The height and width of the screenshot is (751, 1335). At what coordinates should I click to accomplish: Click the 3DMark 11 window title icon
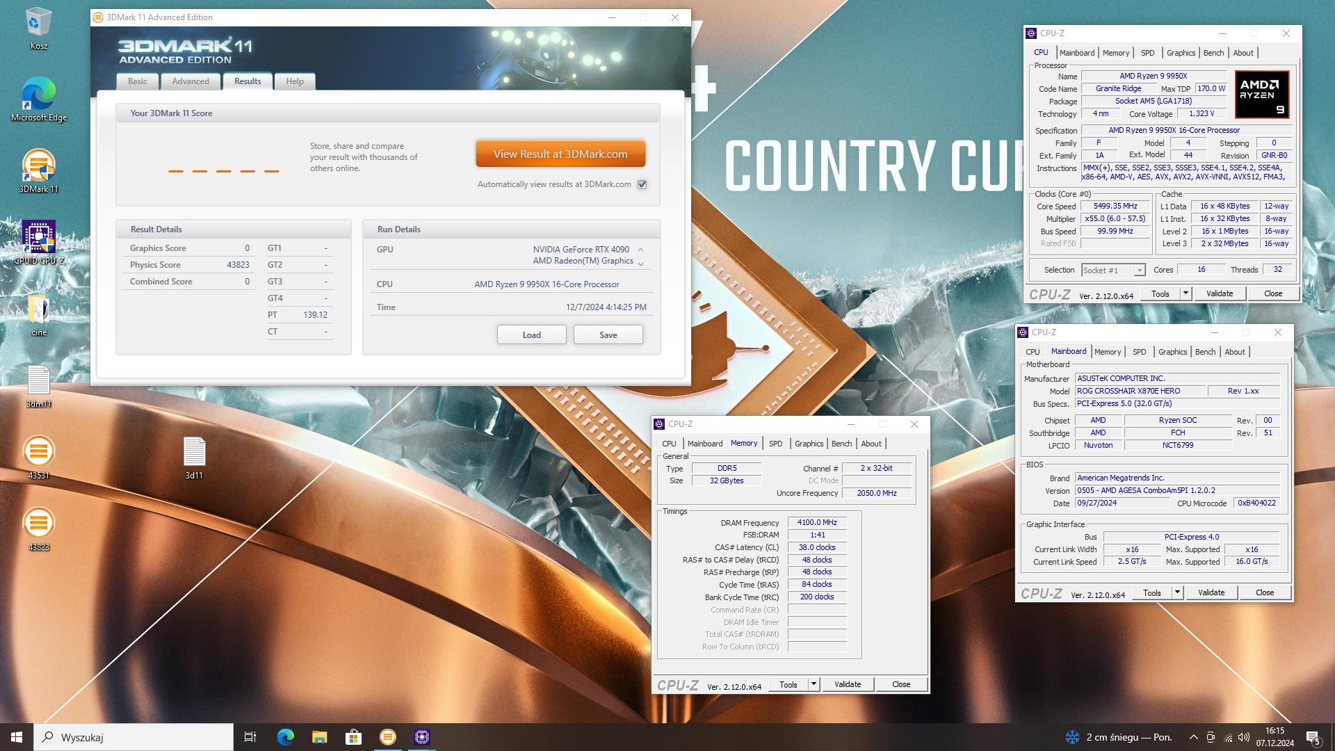pos(98,17)
